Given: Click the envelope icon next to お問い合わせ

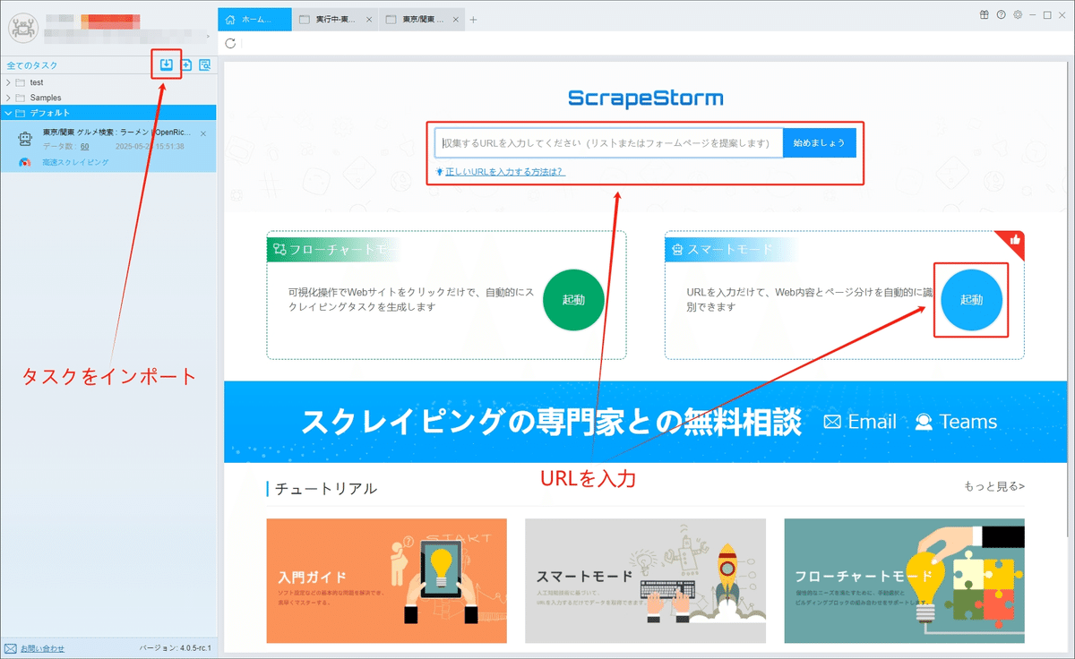Looking at the screenshot, I should 11,647.
